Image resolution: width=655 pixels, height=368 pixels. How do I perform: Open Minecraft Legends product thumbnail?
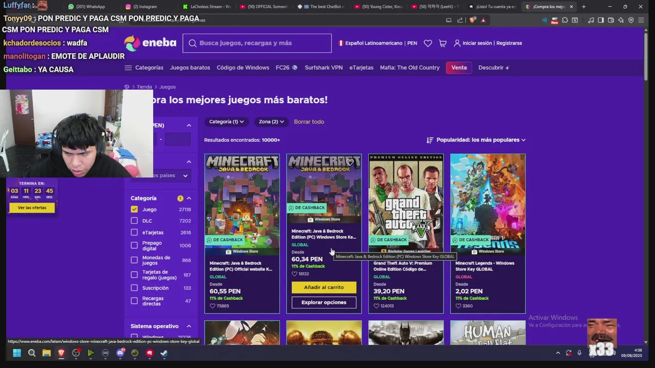[488, 204]
